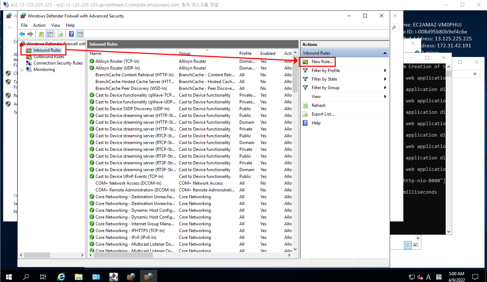Go back with the blue Back arrow
This screenshot has height=282, width=487.
(22, 34)
